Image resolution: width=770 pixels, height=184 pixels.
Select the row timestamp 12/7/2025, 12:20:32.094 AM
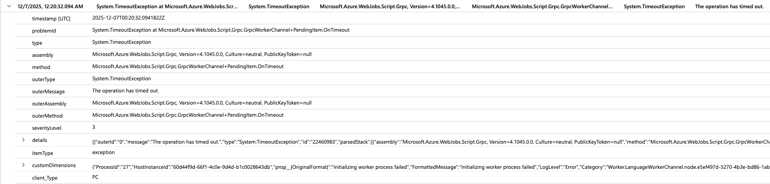point(50,7)
